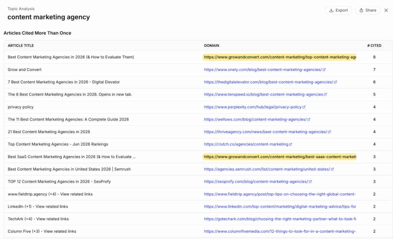The image size is (393, 239).
Task: Open the clutch.co agencies link
Action: coord(246,144)
